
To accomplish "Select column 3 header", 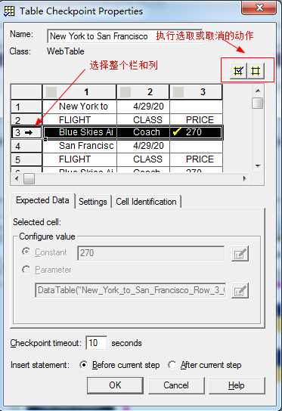I will [x=196, y=92].
